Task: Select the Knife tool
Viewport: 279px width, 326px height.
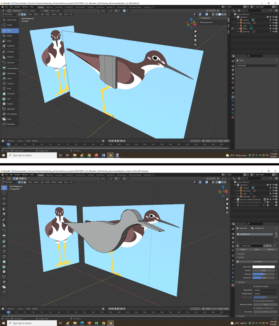Action: 9,89
